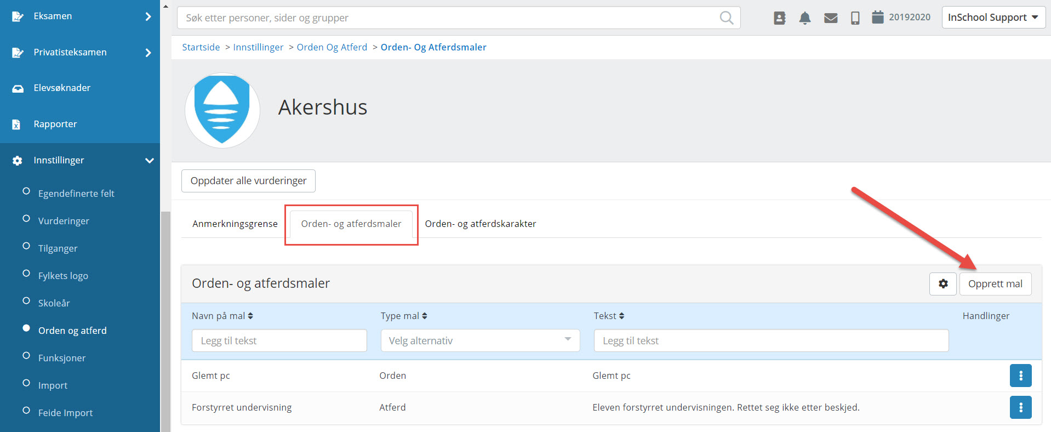Image resolution: width=1051 pixels, height=432 pixels.
Task: Select Skoleår sidebar item
Action: [54, 303]
